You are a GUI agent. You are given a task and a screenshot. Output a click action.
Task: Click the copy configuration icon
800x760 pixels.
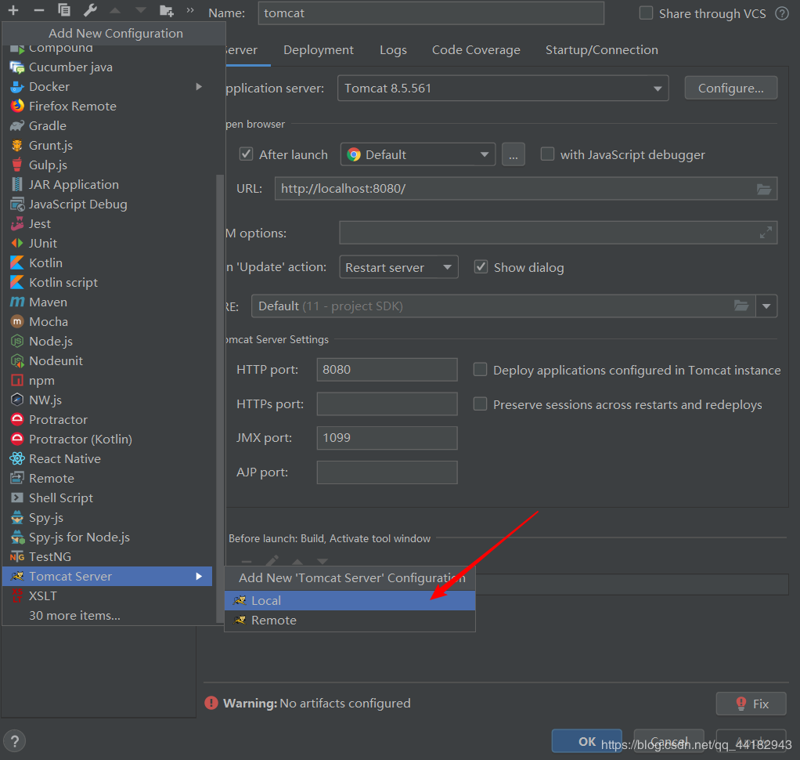coord(64,10)
